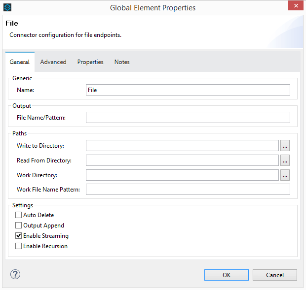
Task: Click into the Read From Directory field
Action: [182, 161]
